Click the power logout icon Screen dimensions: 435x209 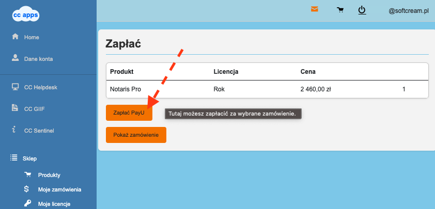click(362, 10)
